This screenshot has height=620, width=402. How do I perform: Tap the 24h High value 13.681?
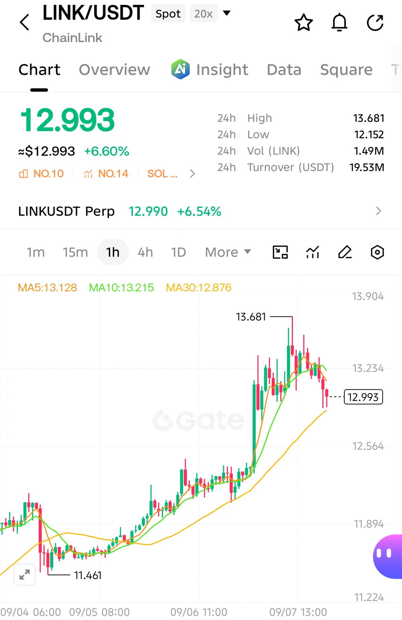[368, 118]
